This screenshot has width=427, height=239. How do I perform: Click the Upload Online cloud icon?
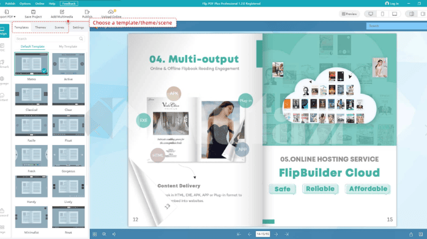pyautogui.click(x=111, y=12)
